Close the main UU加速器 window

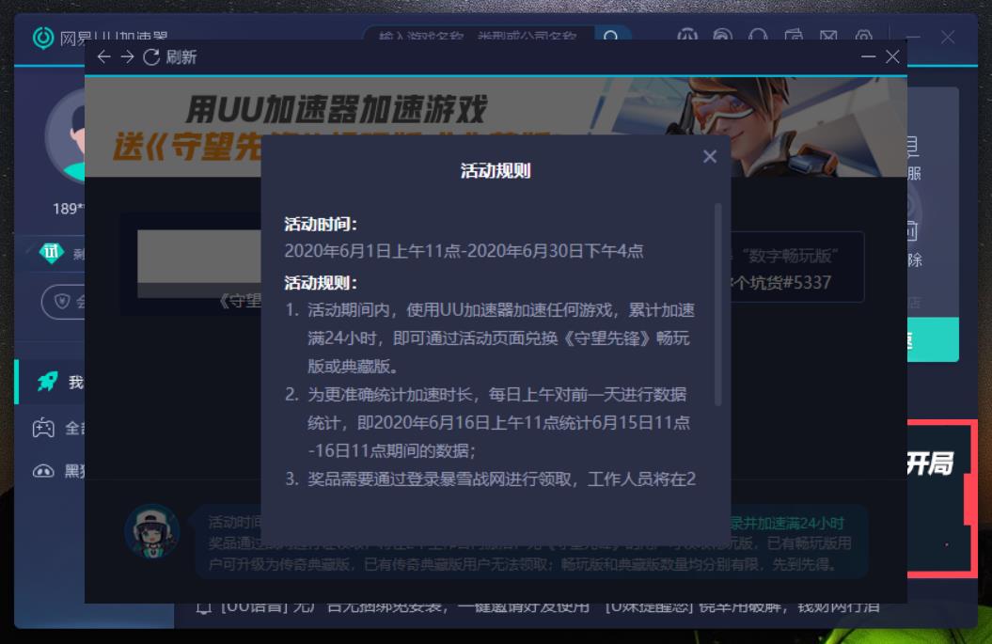pos(948,38)
